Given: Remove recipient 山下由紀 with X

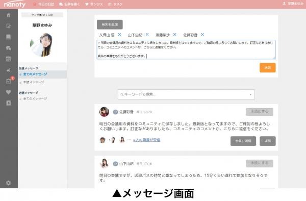Looking at the screenshot, I should point(147,35).
